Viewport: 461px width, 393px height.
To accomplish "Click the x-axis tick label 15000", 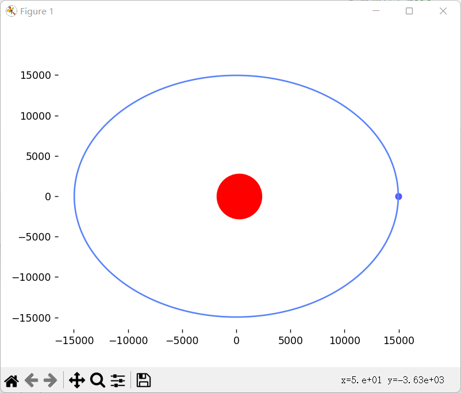I will pos(399,340).
